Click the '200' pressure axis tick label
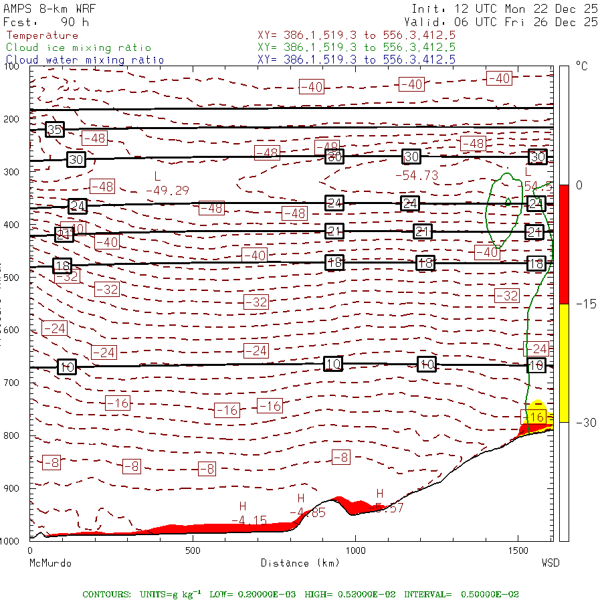 click(x=11, y=119)
